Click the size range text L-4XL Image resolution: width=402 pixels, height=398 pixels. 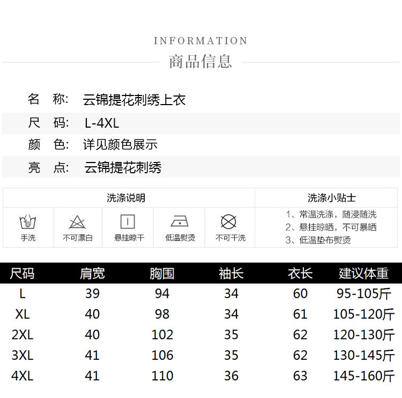point(102,123)
